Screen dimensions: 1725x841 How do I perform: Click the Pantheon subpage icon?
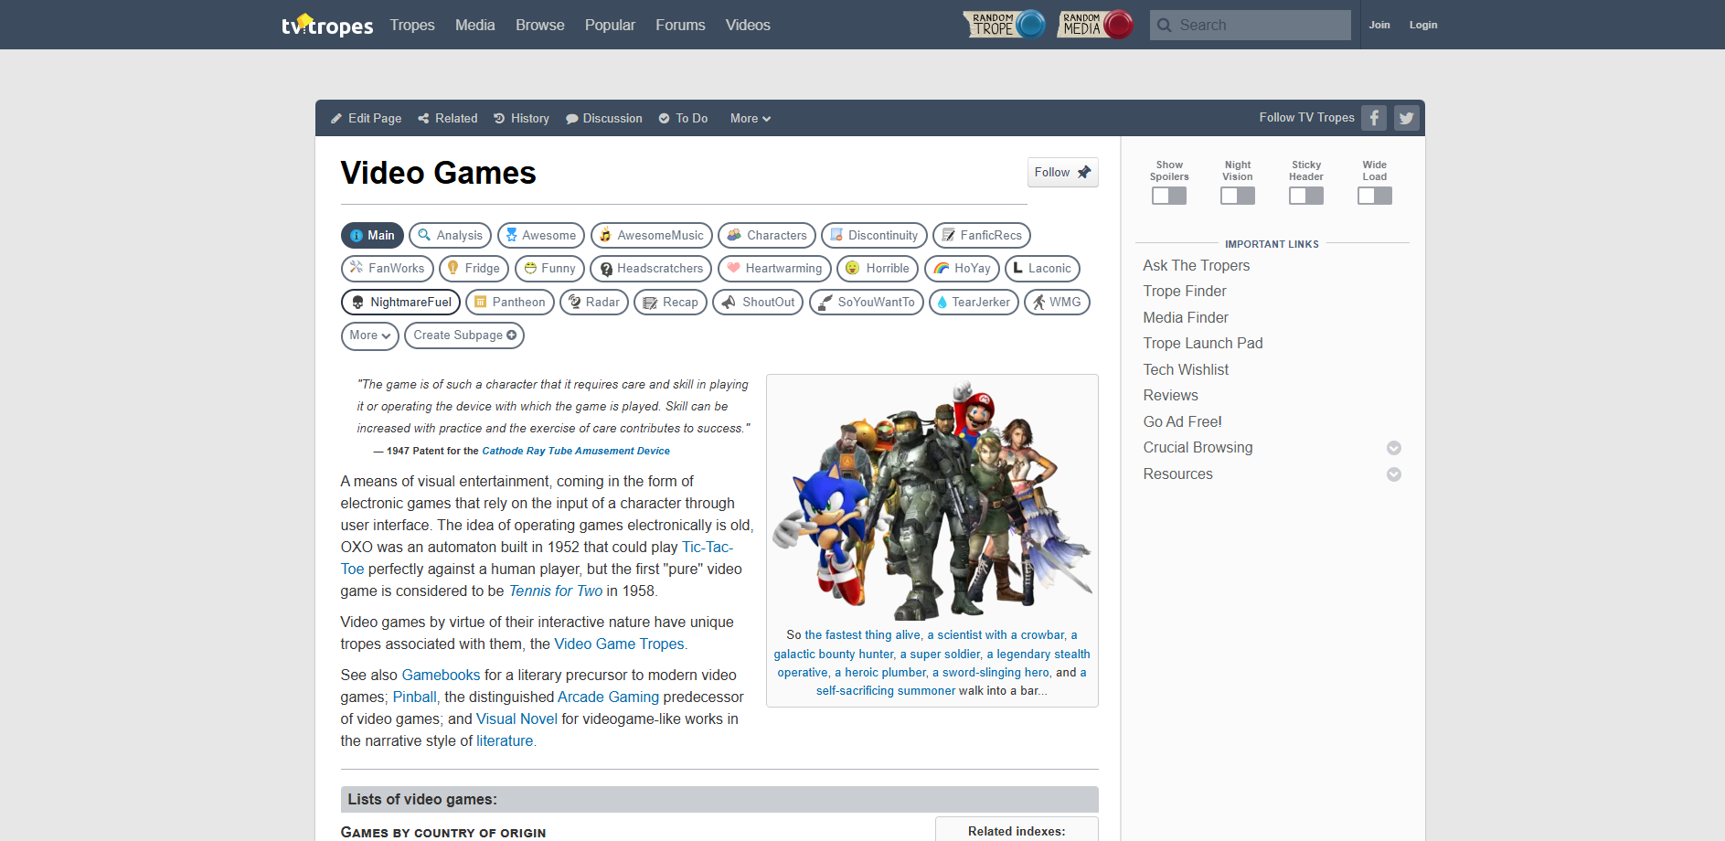pyautogui.click(x=480, y=303)
